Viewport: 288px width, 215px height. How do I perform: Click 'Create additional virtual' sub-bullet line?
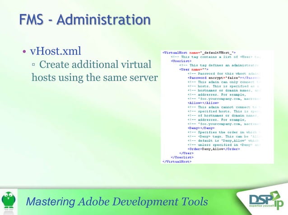(x=95, y=64)
